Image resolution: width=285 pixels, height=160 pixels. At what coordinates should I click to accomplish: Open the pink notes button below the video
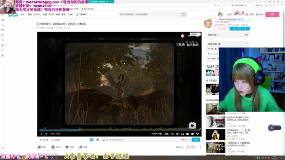tap(191, 147)
